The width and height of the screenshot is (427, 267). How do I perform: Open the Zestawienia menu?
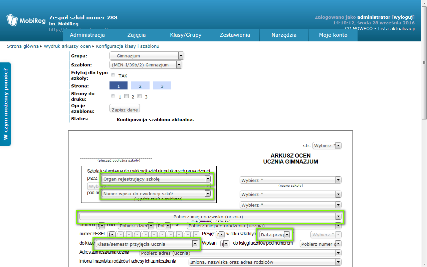coord(235,35)
